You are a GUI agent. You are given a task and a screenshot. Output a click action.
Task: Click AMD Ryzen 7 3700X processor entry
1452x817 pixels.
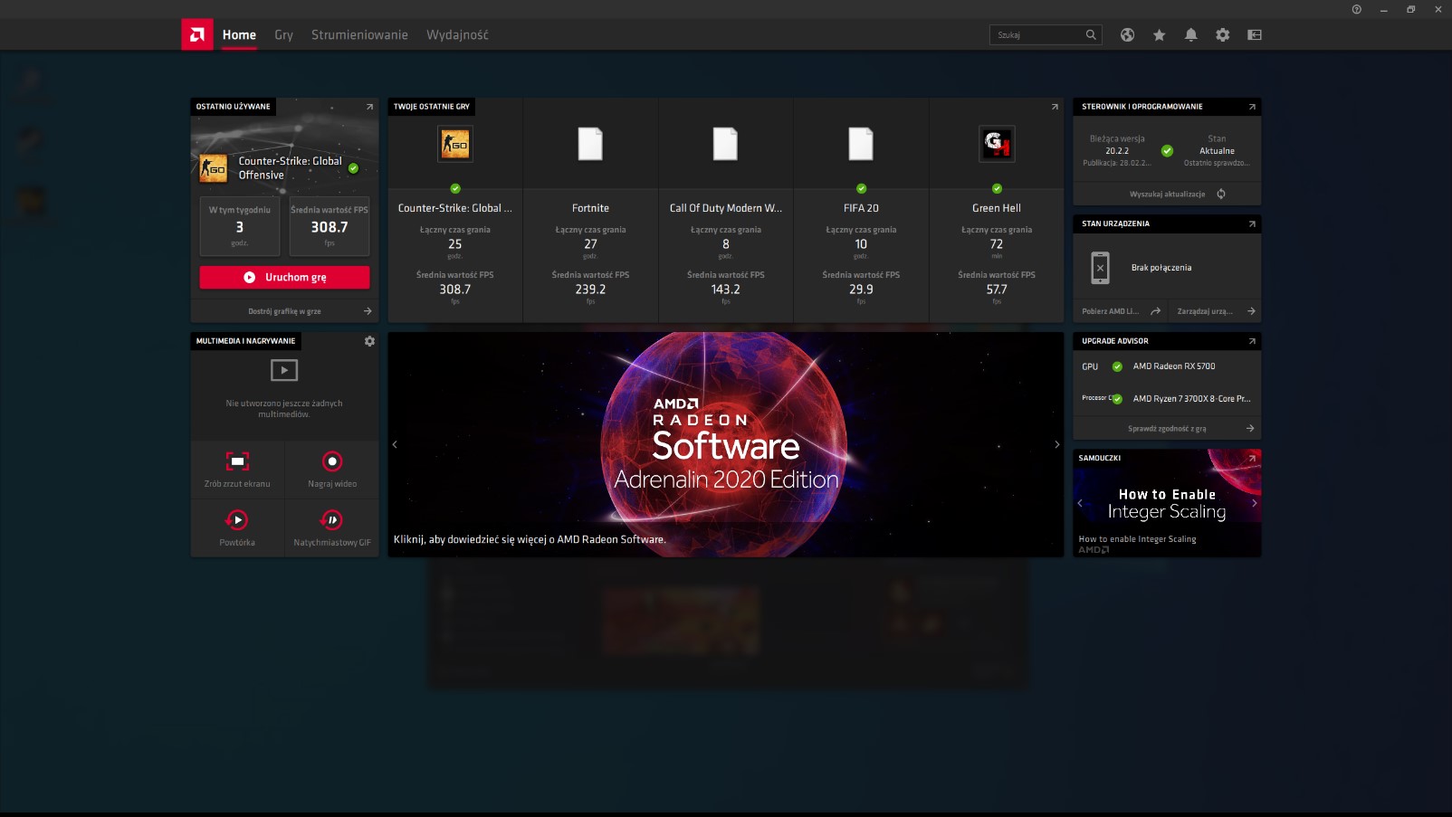[x=1191, y=399]
